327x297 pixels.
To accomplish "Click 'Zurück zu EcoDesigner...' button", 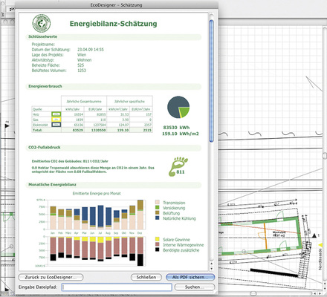I will coord(51,277).
